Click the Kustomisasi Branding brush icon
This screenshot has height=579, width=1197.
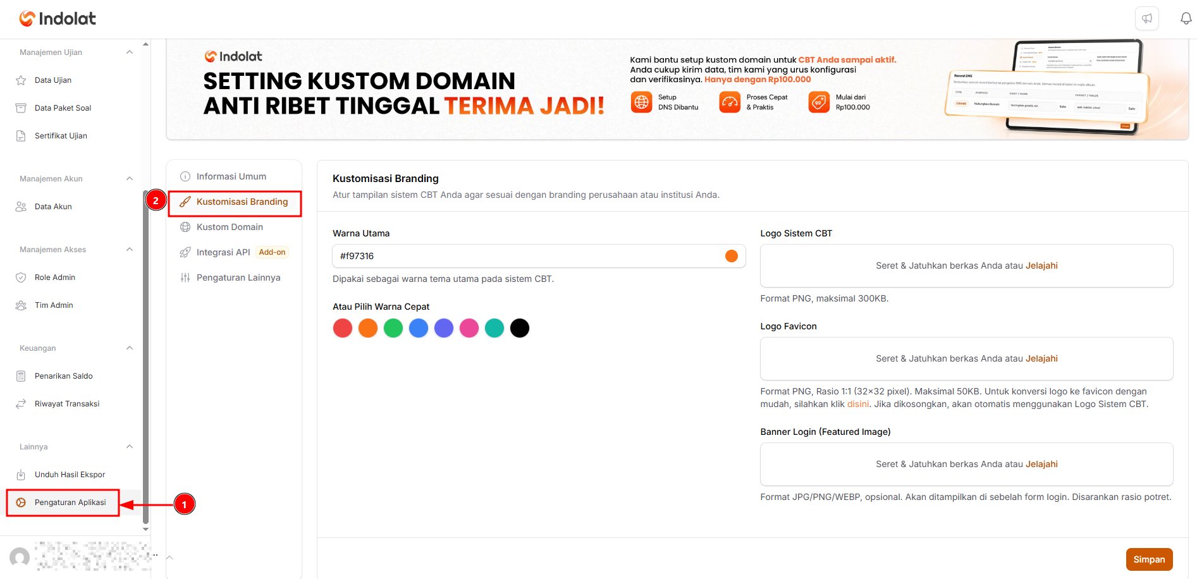185,202
